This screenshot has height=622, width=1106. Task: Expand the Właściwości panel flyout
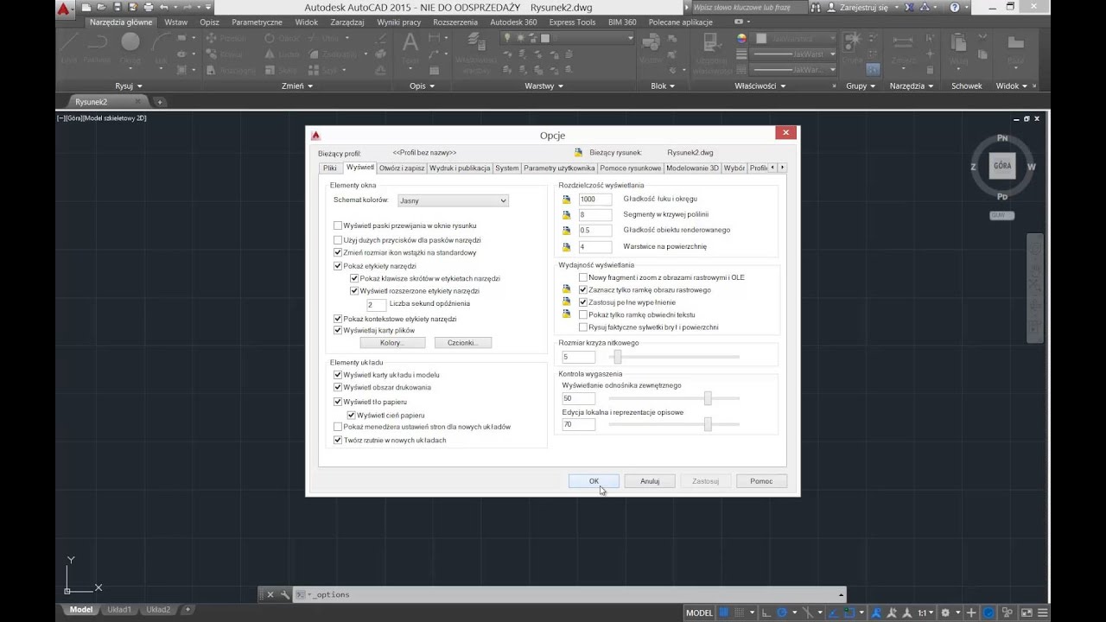760,86
